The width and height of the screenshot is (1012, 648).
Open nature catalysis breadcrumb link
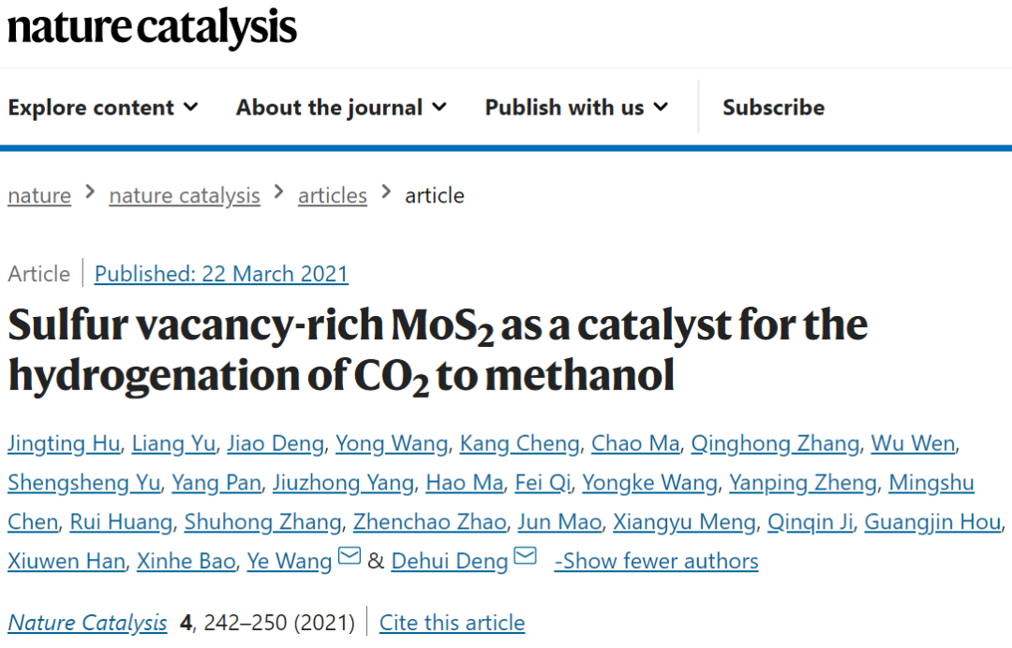pyautogui.click(x=185, y=195)
